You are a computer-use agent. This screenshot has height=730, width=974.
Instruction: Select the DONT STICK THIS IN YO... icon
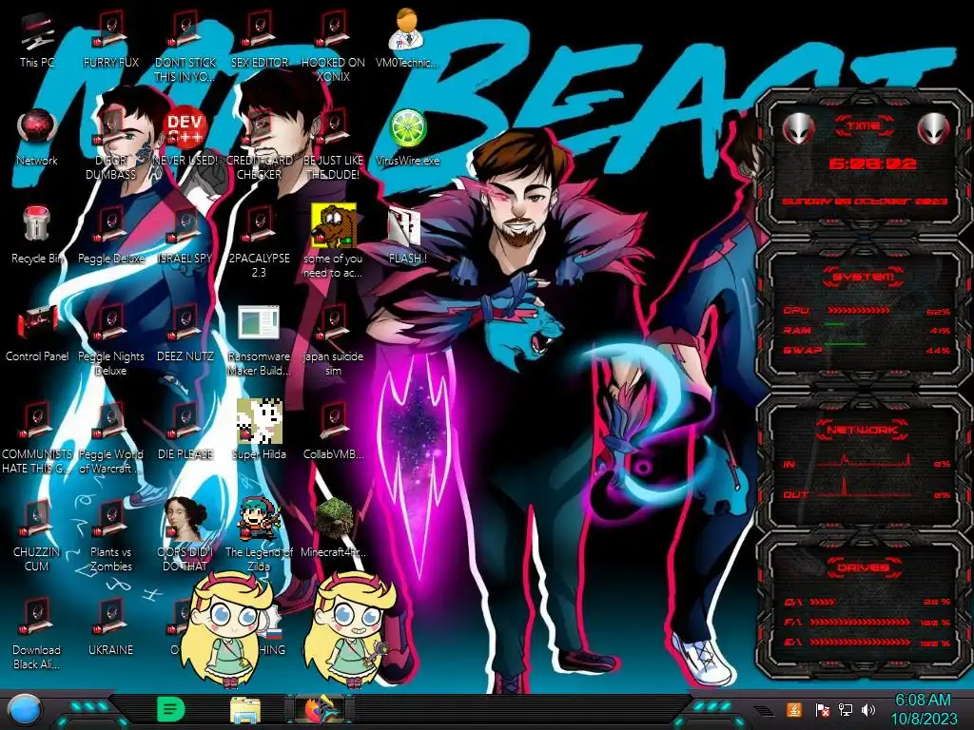click(185, 48)
